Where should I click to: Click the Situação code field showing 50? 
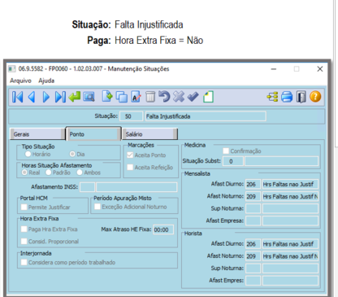[131, 116]
